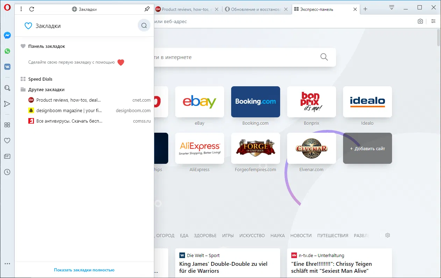Open Facebook Messenger in the sidebar
441x278 pixels.
pos(7,35)
